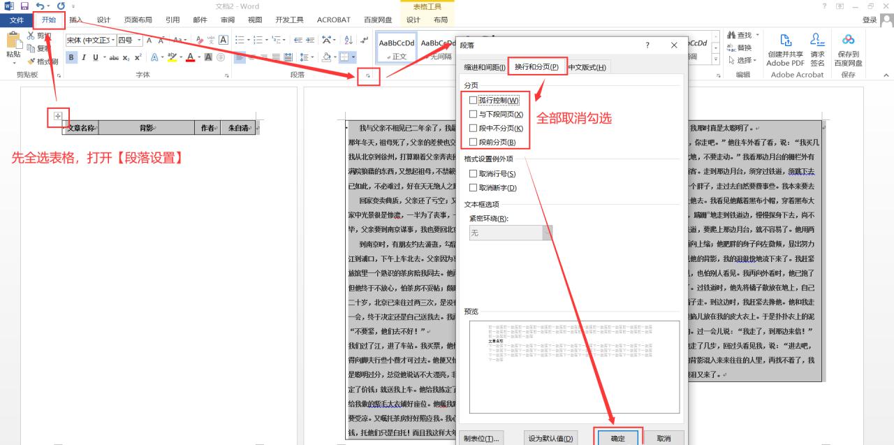Click the 朱自清 table cell

237,128
